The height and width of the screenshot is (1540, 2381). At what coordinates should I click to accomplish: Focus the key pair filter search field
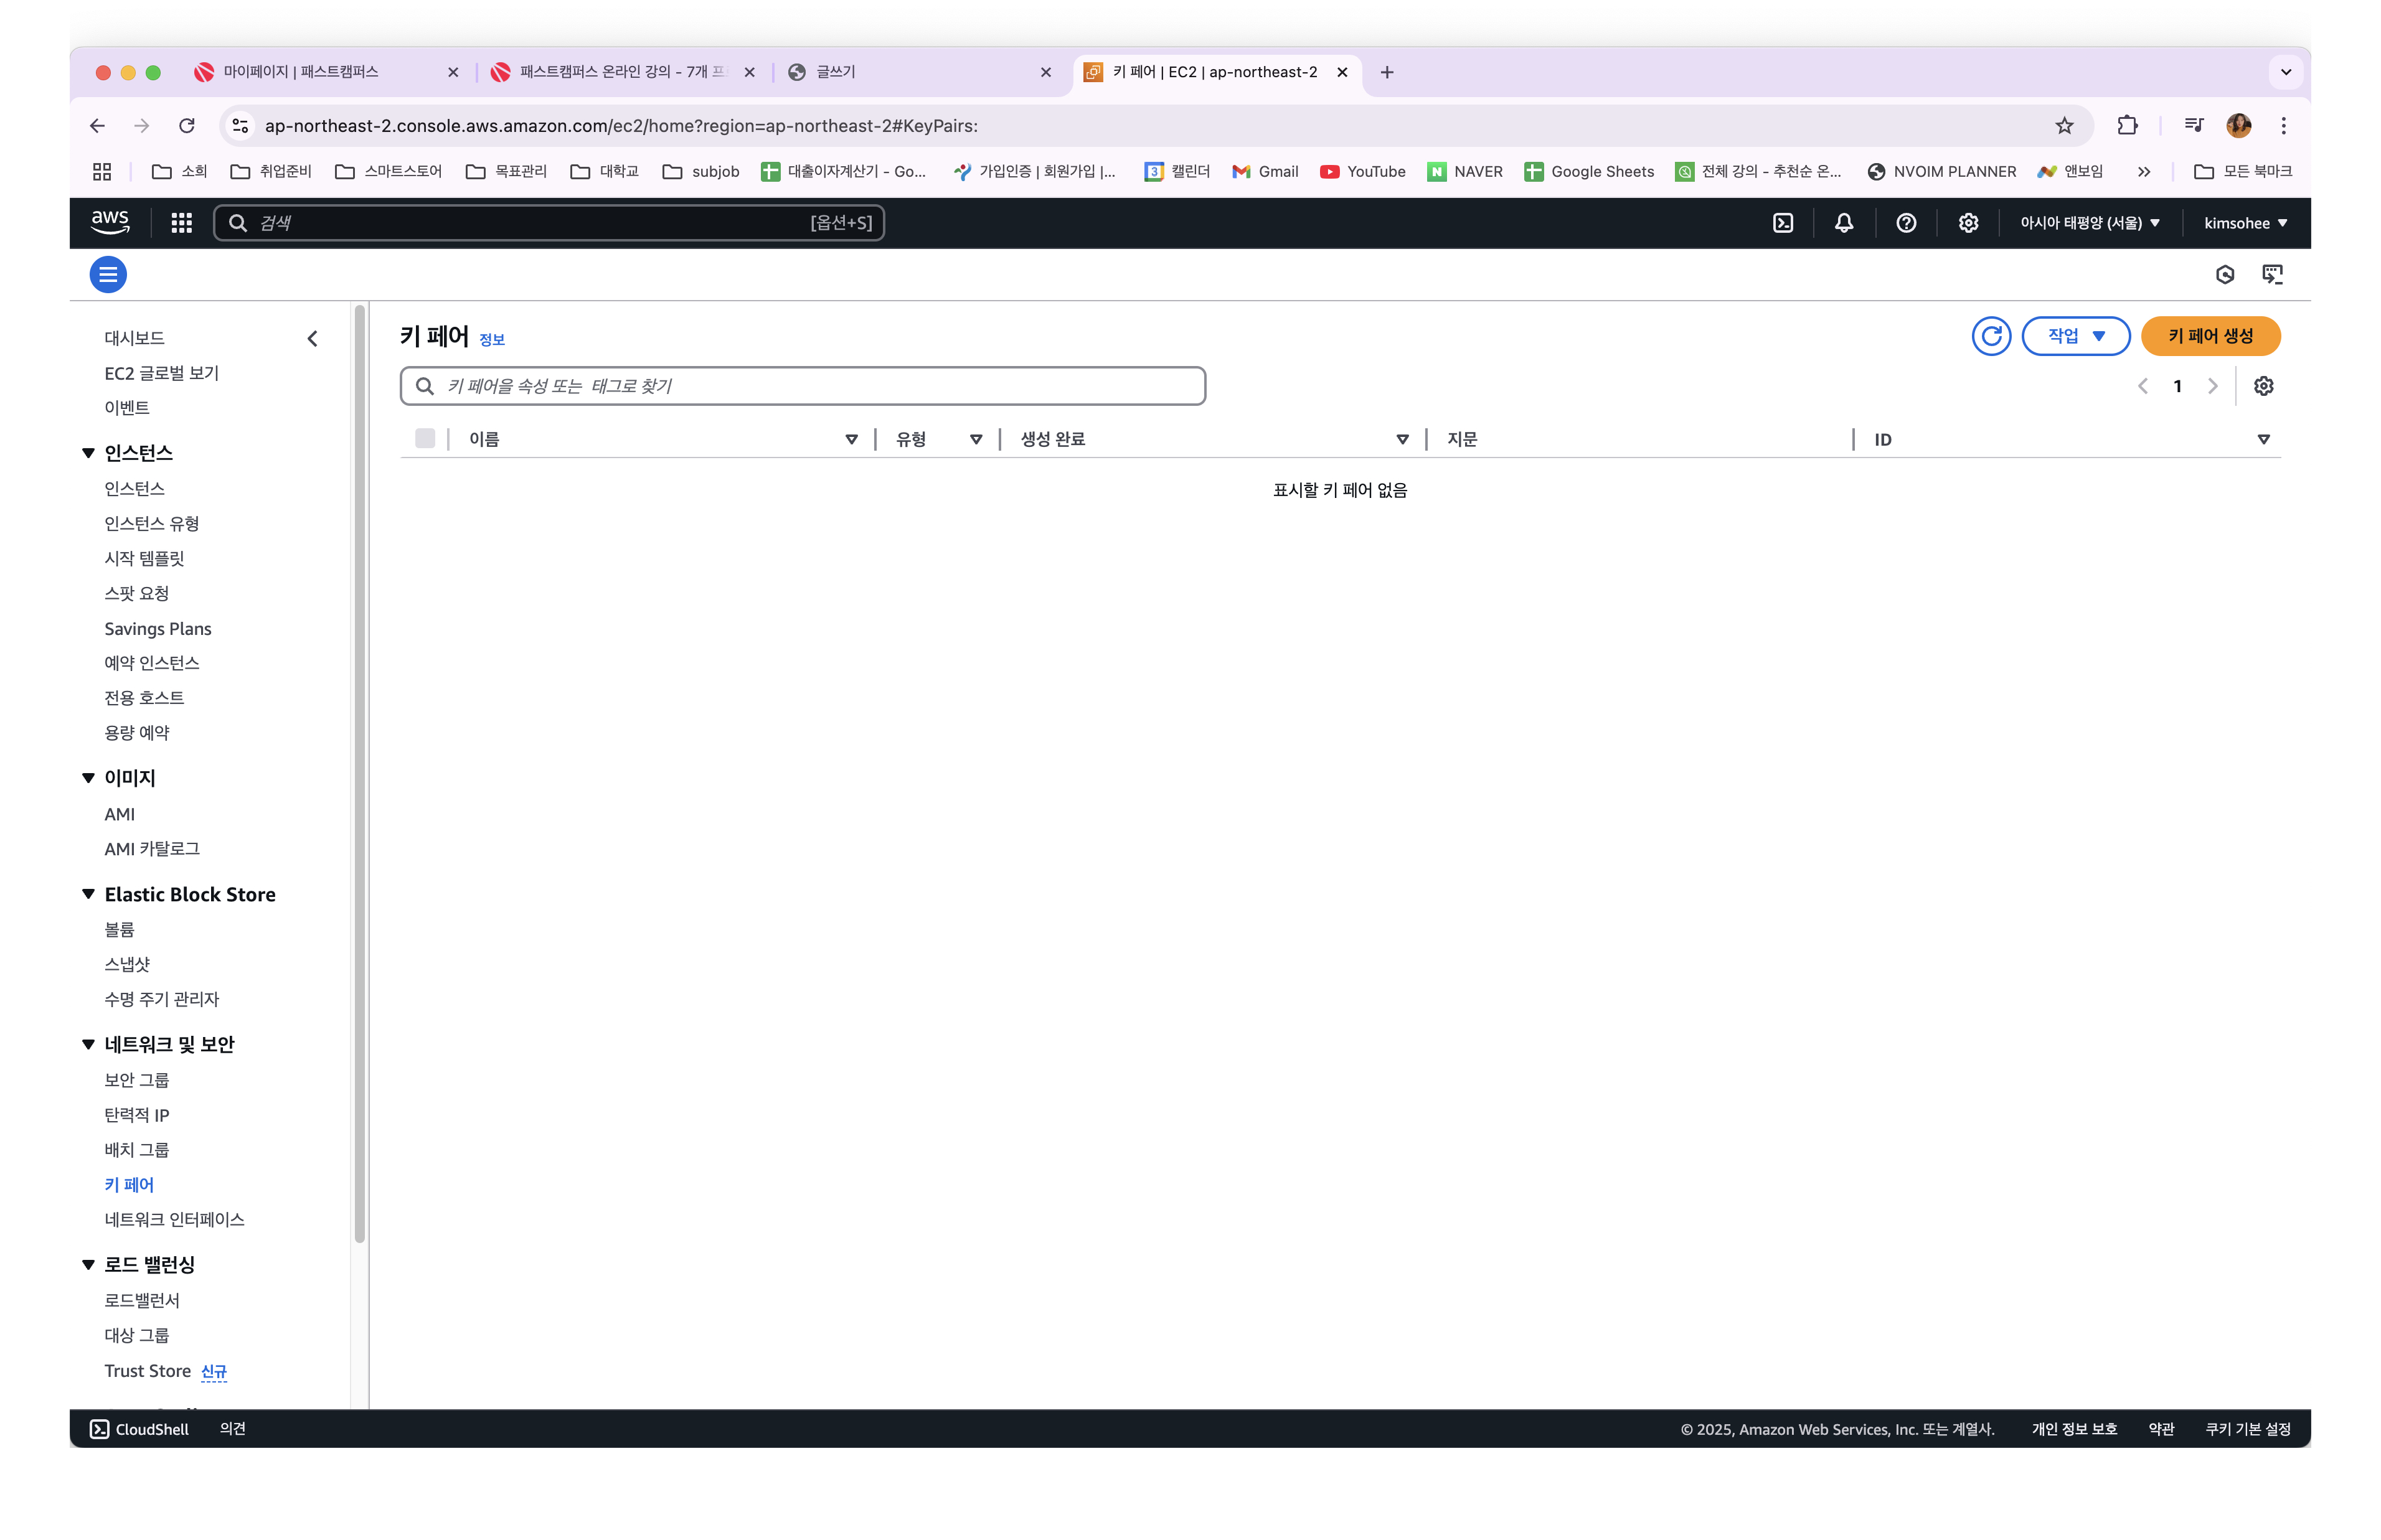802,386
